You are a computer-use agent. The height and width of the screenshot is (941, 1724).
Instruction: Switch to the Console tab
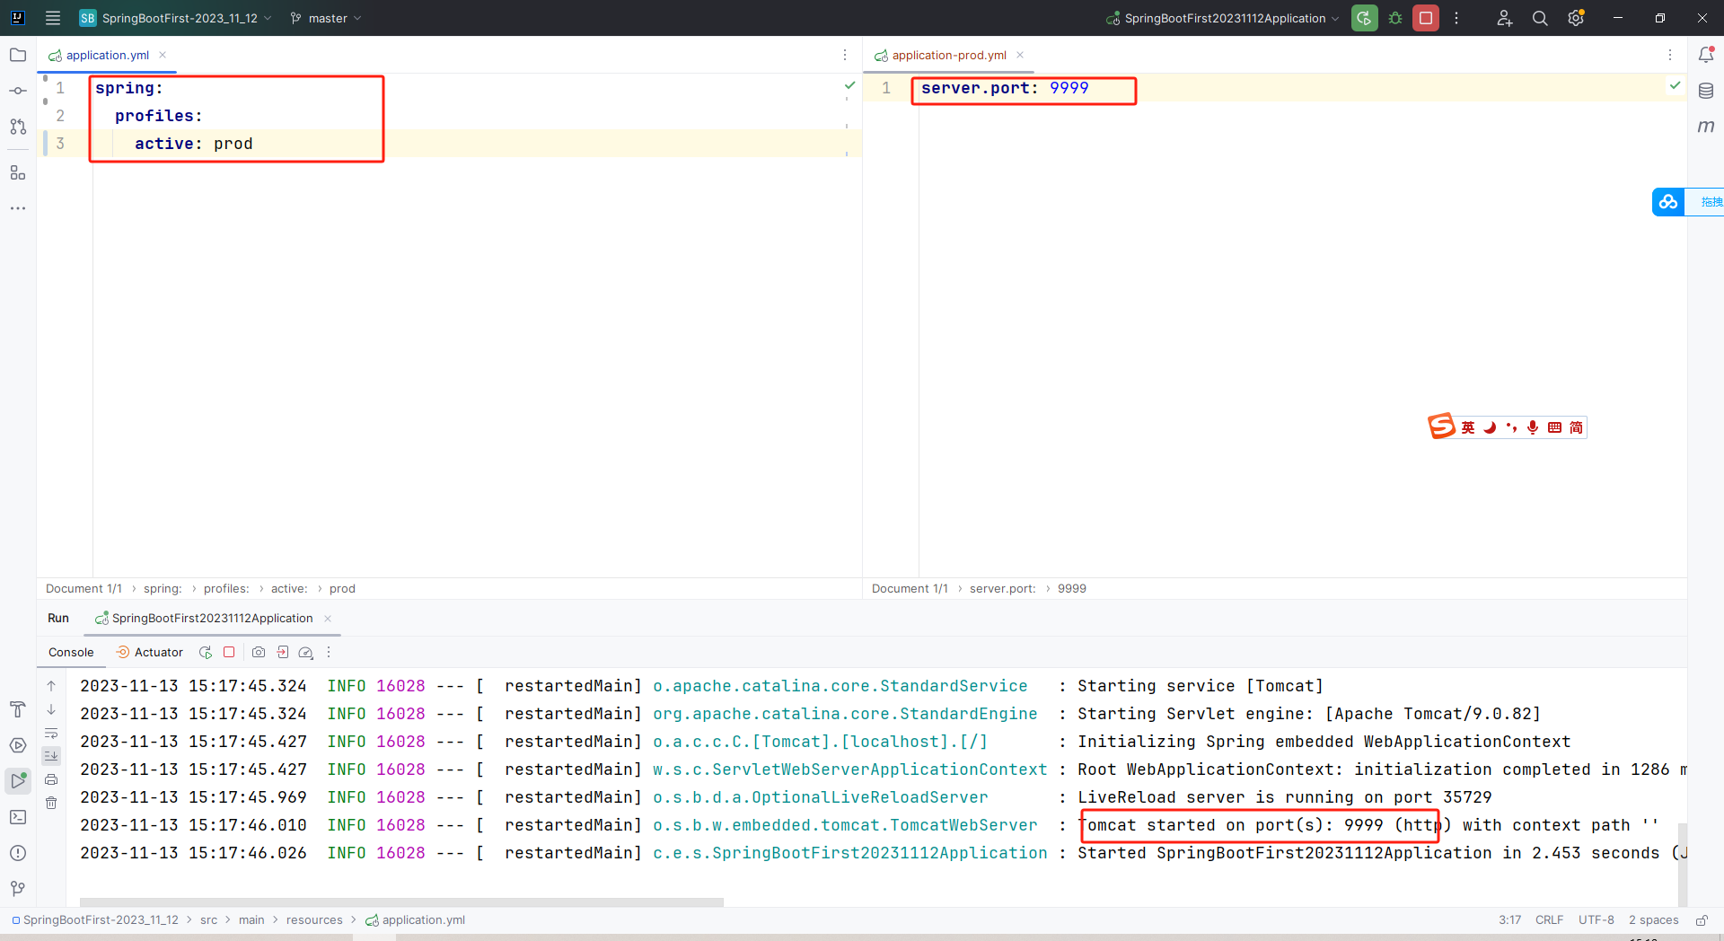(x=71, y=652)
